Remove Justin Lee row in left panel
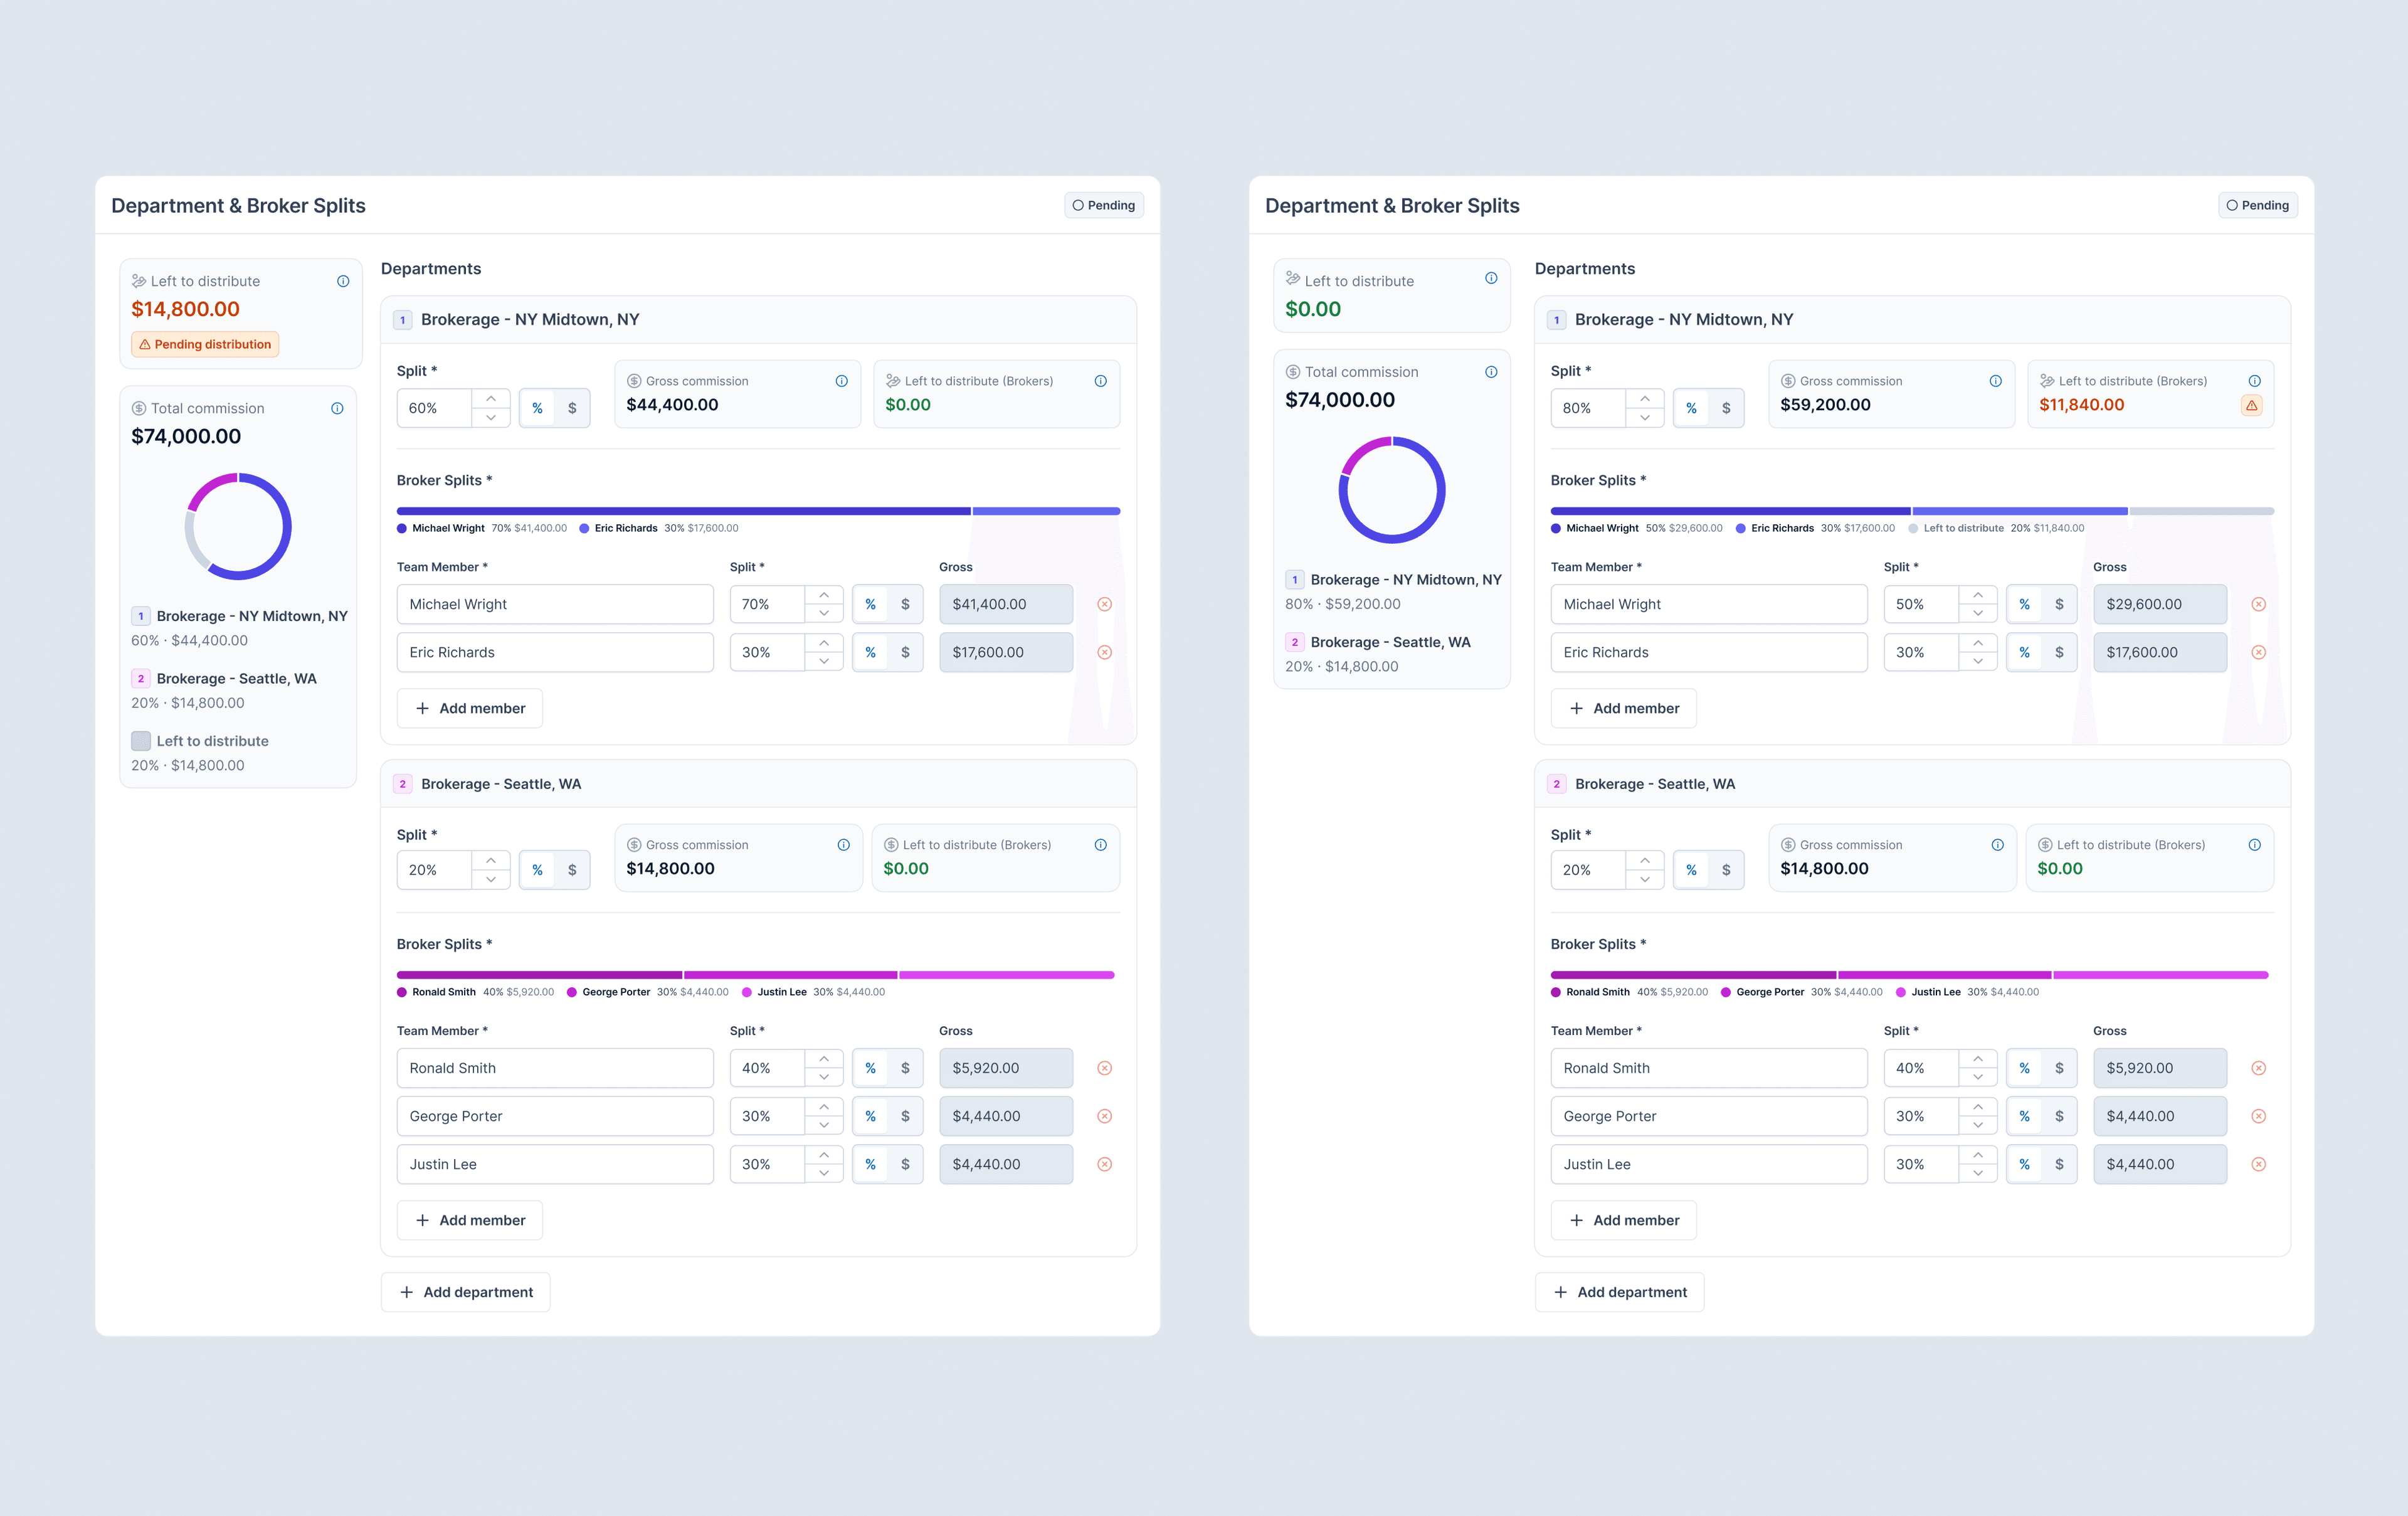The width and height of the screenshot is (2408, 1516). pyautogui.click(x=1104, y=1164)
